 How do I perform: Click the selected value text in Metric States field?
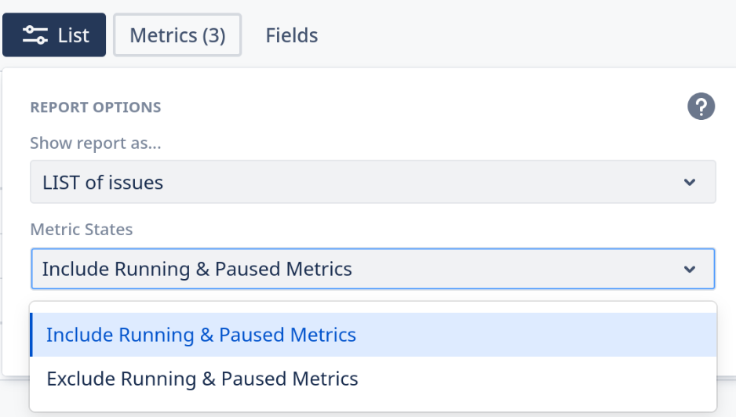(197, 270)
